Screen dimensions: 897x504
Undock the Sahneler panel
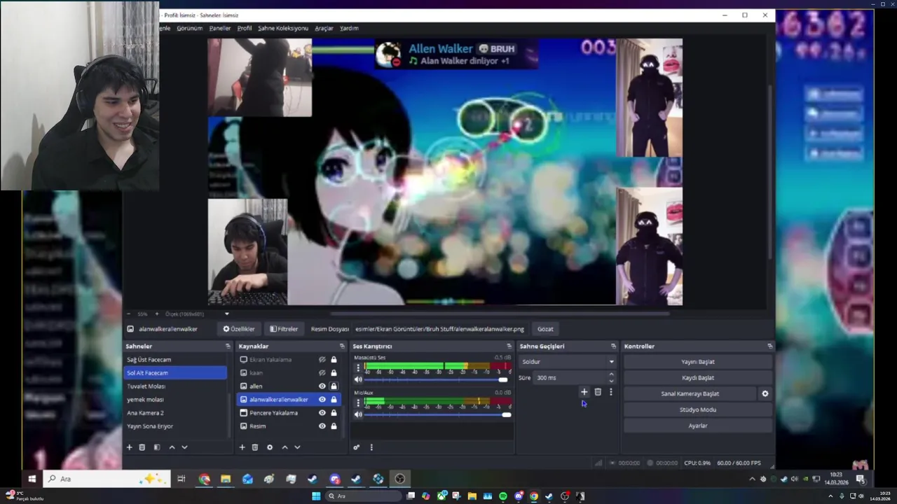click(x=228, y=346)
